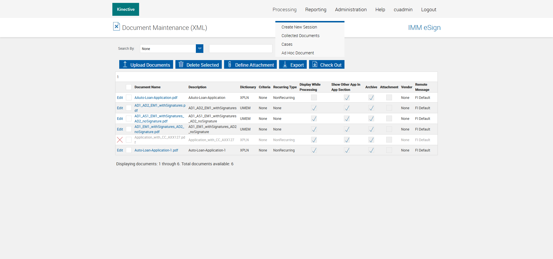This screenshot has width=553, height=259.
Task: Choose Create New Session from Processing menu
Action: (x=299, y=27)
